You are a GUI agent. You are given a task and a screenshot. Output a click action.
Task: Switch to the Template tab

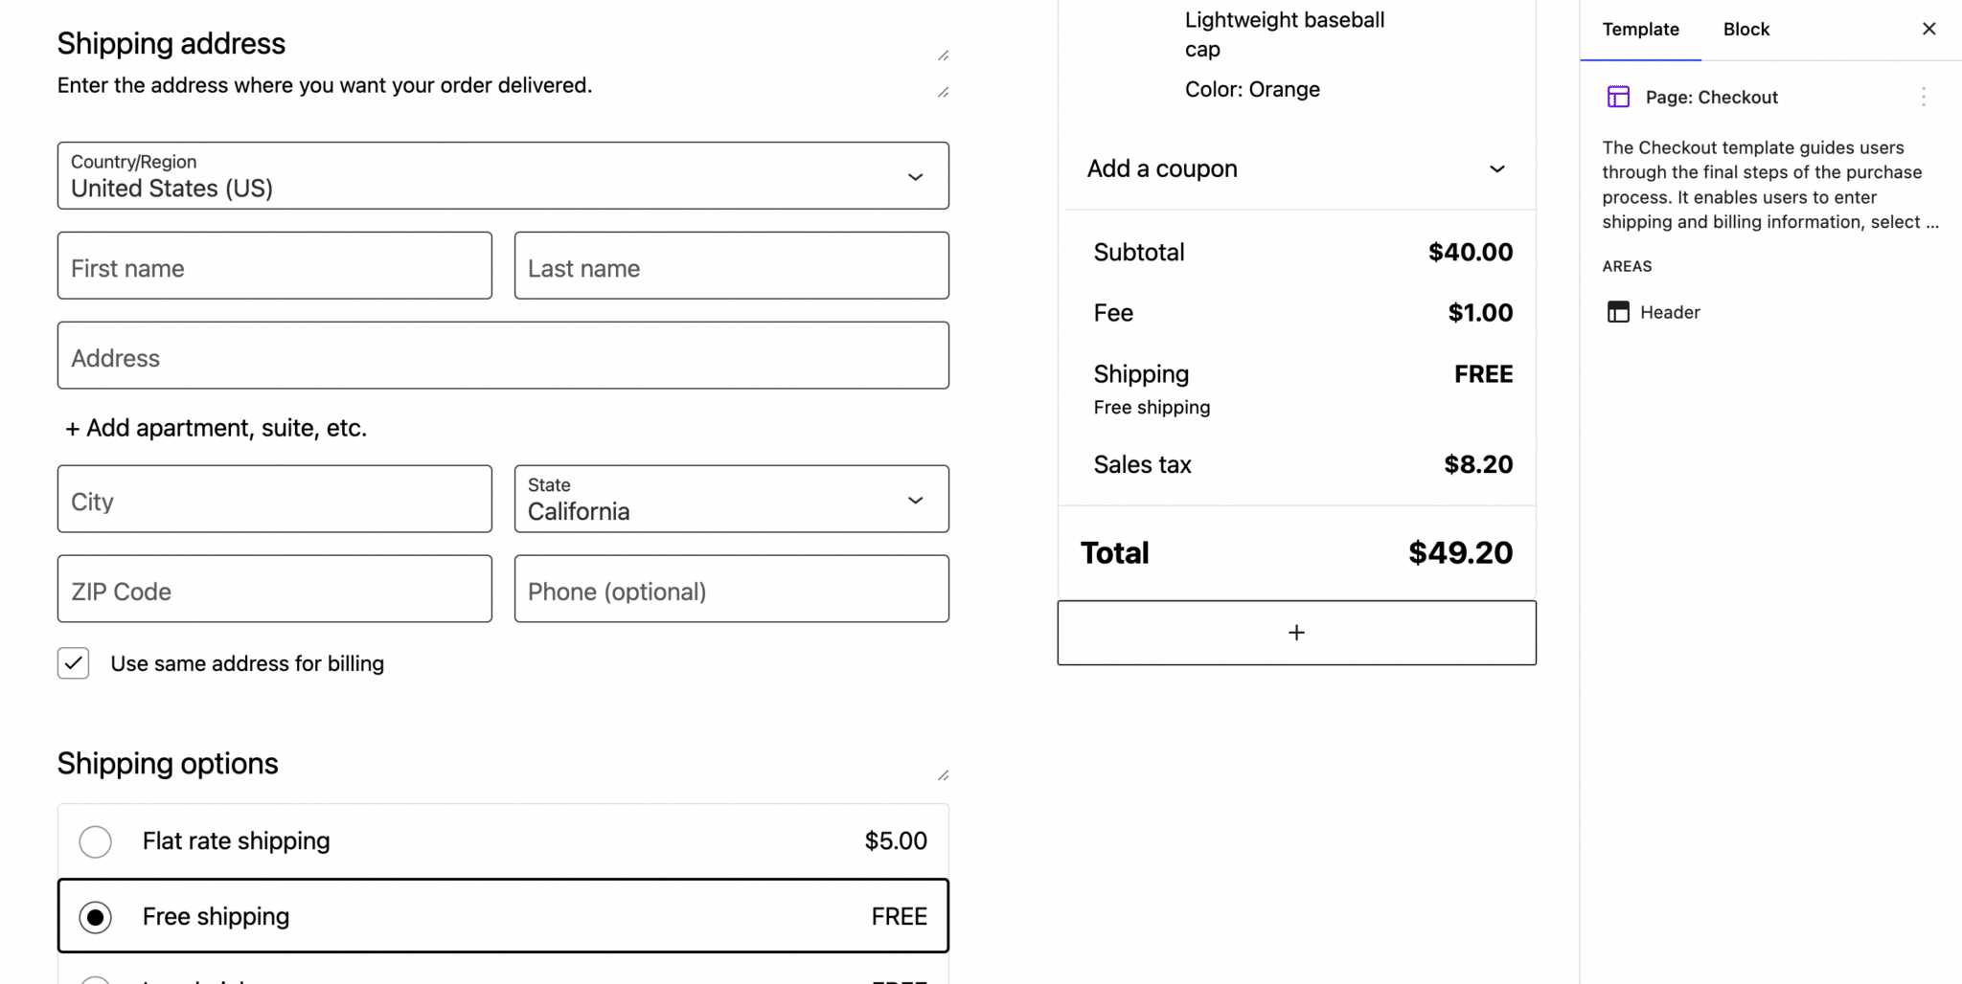[1639, 29]
